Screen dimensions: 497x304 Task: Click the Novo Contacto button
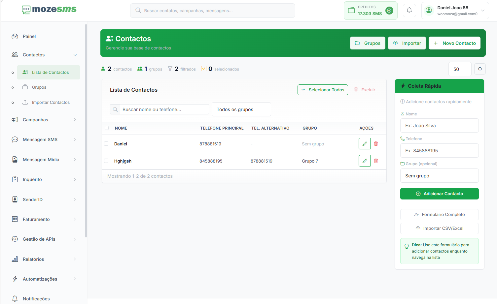(454, 43)
